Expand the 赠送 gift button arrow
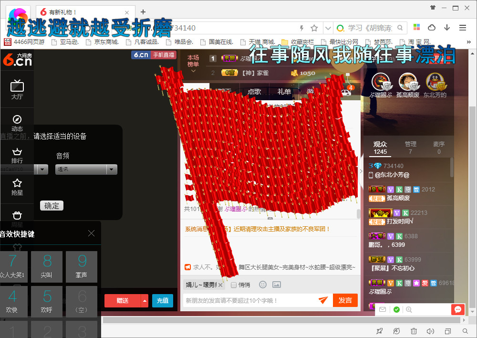Image resolution: width=477 pixels, height=338 pixels. pos(145,301)
